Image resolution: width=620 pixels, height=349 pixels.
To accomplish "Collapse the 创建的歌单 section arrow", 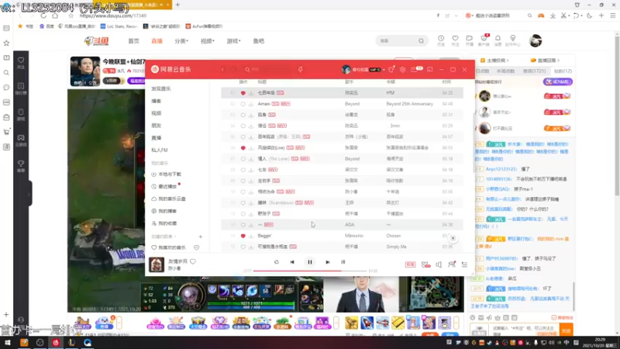I will click(x=175, y=237).
